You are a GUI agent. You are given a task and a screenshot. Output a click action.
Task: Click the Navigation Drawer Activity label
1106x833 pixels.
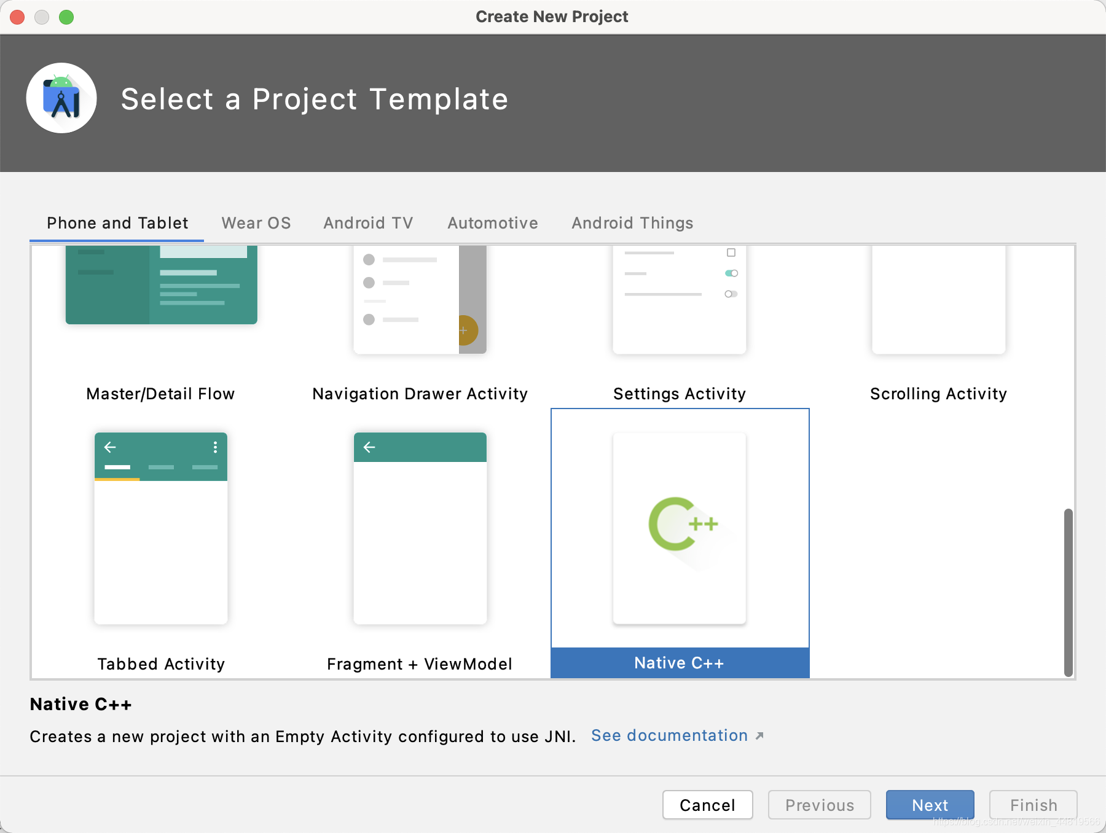pos(420,394)
